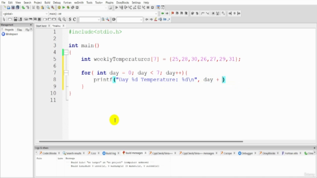Expand the small search combo box

(x=99, y=20)
